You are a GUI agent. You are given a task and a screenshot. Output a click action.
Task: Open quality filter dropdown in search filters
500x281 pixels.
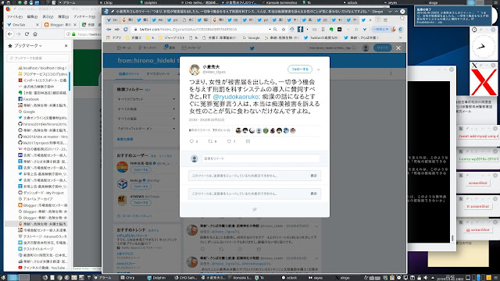tap(146, 128)
